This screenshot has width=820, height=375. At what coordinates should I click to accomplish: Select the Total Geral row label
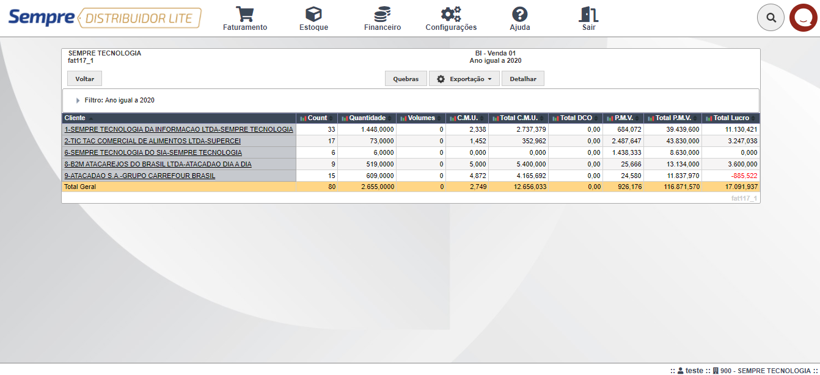(x=80, y=187)
